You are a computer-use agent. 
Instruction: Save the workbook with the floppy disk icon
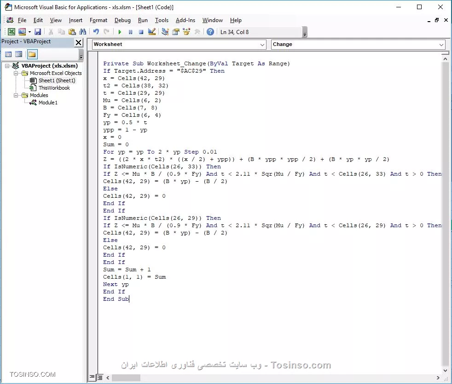pos(38,32)
